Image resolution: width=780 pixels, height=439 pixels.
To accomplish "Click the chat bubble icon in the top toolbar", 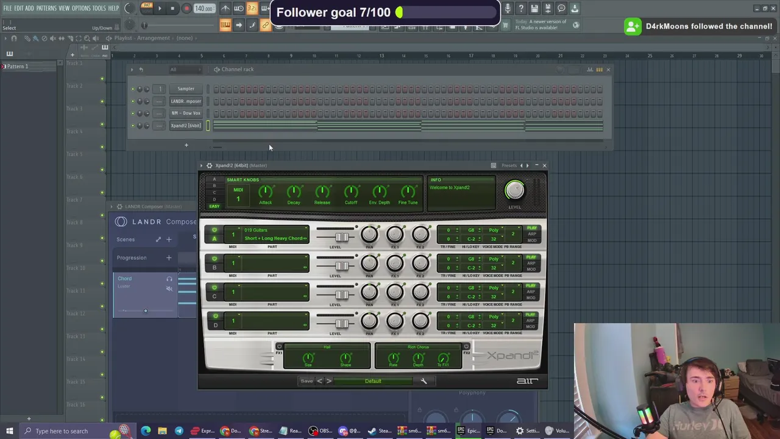I will click(x=561, y=9).
